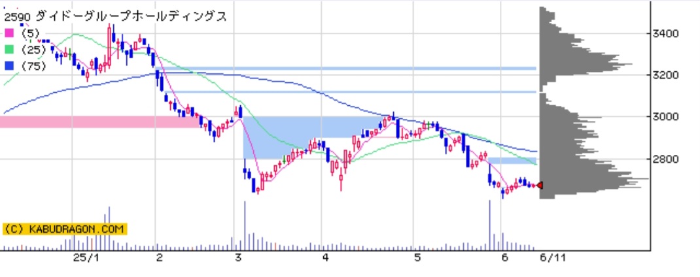Click the blue 75-day moving average swatch
This screenshot has height=277, width=700.
pos(9,66)
